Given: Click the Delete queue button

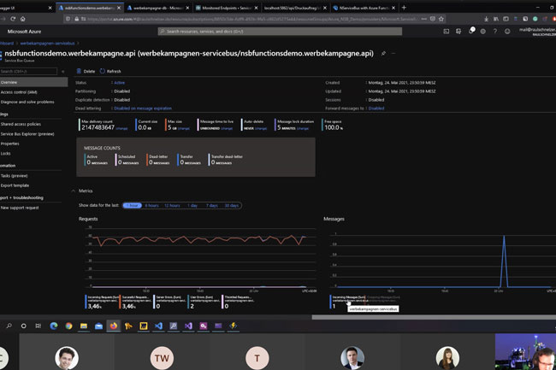Looking at the screenshot, I should [x=86, y=71].
